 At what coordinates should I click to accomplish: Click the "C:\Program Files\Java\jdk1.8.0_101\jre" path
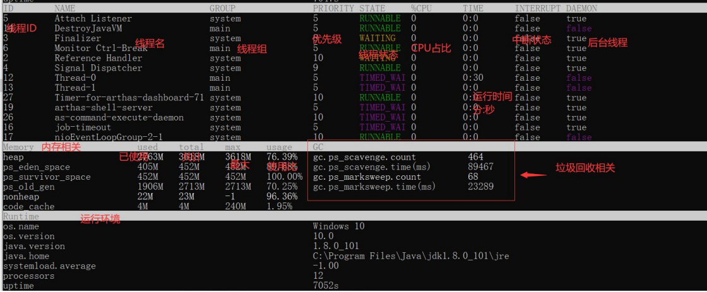pos(411,257)
